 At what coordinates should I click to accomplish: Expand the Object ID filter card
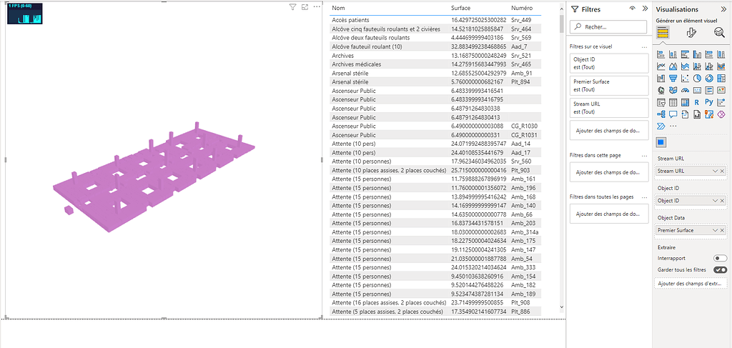[x=609, y=63]
